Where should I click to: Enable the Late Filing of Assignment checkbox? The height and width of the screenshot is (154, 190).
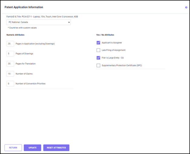[98, 50]
